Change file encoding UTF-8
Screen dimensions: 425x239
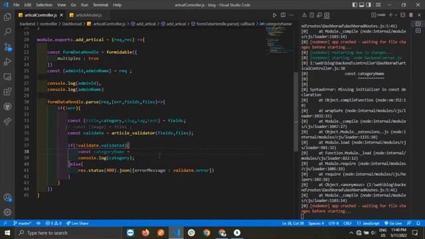(333, 223)
